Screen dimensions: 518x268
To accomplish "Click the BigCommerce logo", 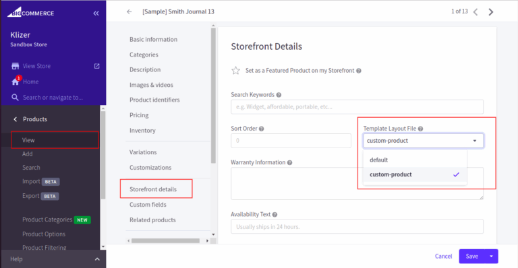I will coord(31,13).
